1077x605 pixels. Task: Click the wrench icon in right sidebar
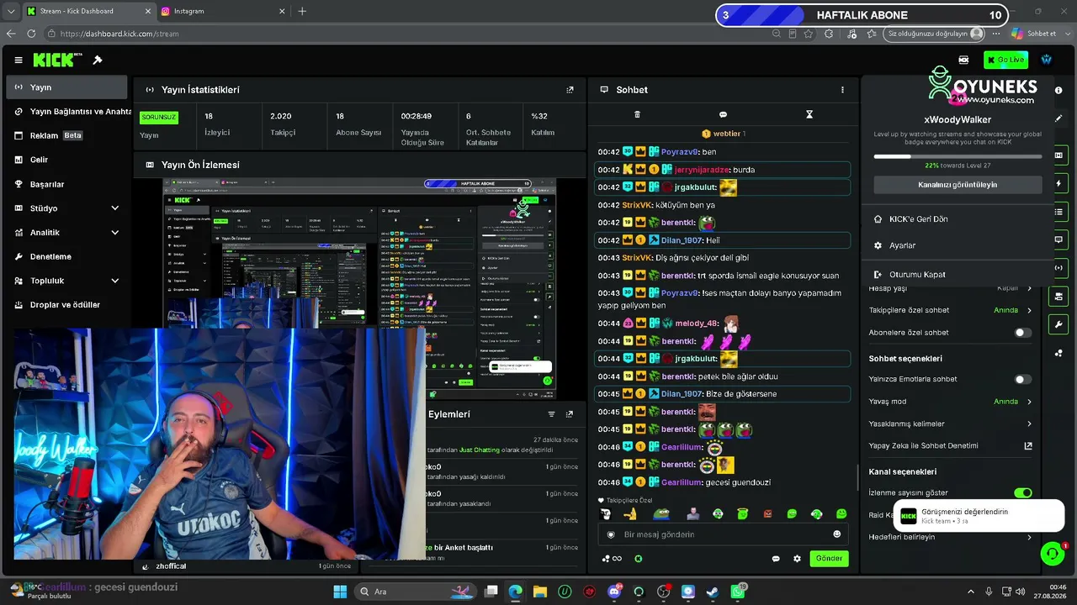click(1058, 324)
